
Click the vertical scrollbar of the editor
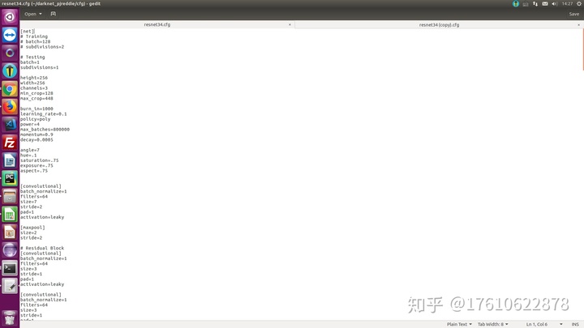tap(582, 49)
